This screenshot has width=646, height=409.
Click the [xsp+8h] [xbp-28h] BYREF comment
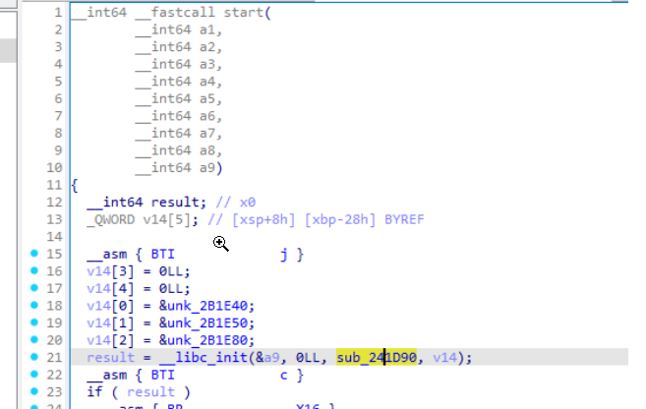point(328,219)
